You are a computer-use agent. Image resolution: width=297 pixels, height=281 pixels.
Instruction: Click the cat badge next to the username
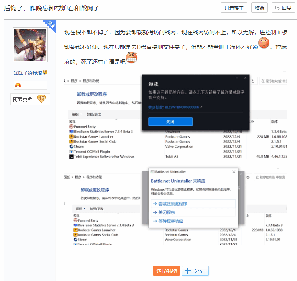pos(45,72)
